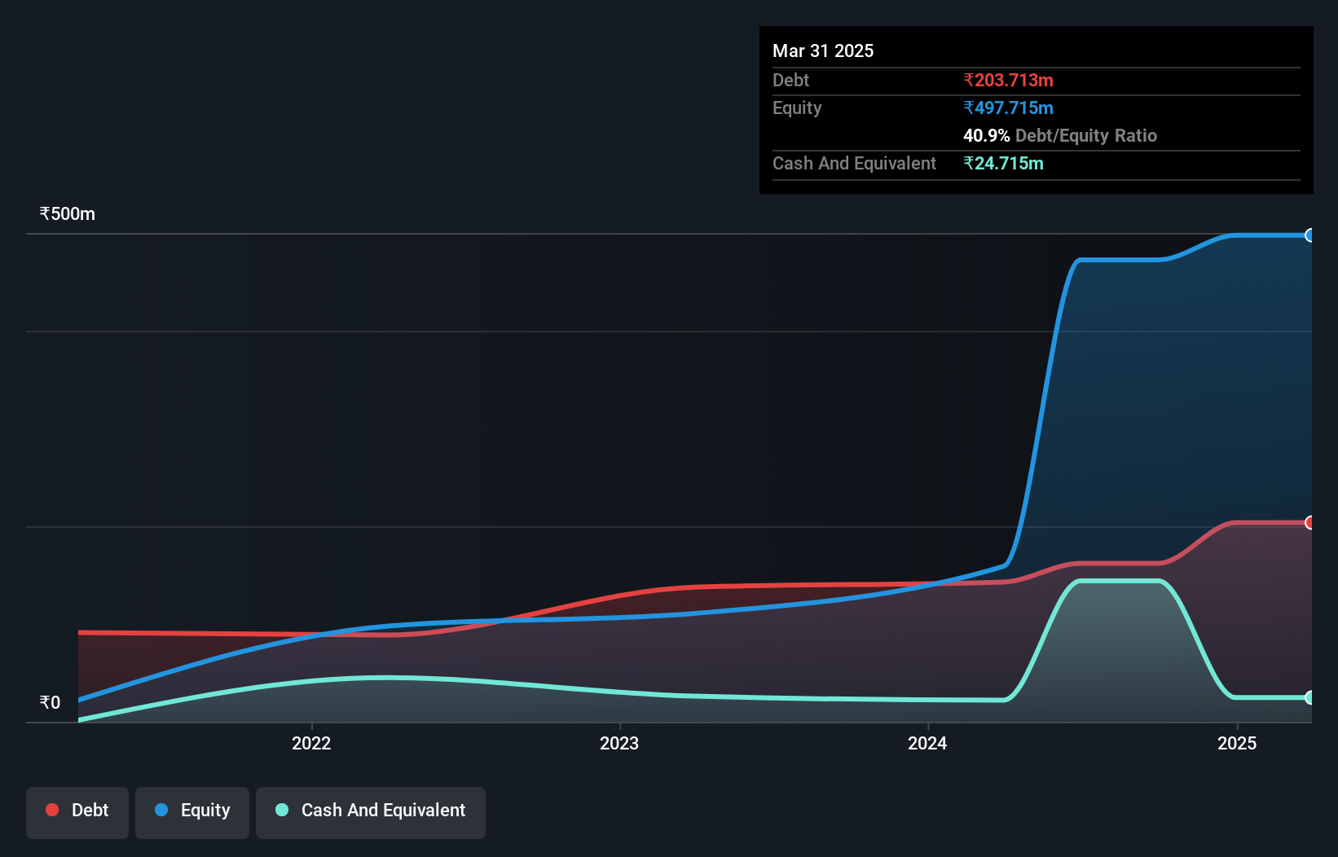
Task: Click the teal Cash And Equivalent legend dot
Action: (282, 810)
